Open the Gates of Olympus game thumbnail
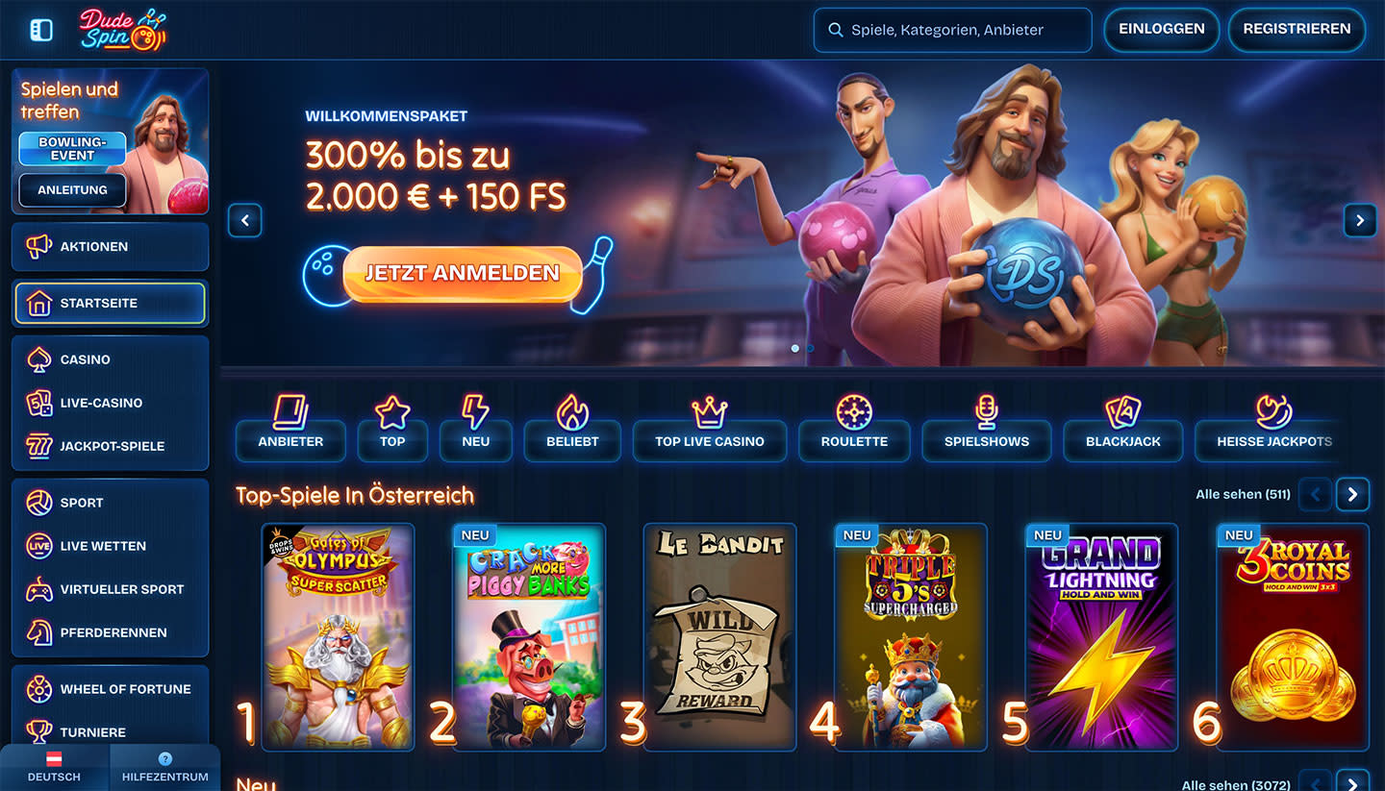Image resolution: width=1385 pixels, height=791 pixels. pos(339,636)
